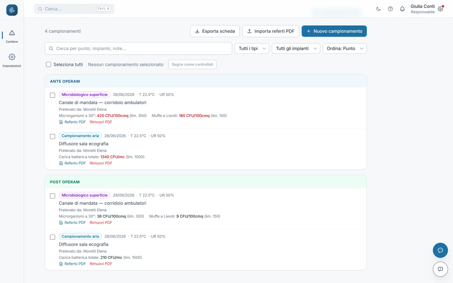
Task: Open the Ordina: Punto dropdown
Action: pos(345,48)
